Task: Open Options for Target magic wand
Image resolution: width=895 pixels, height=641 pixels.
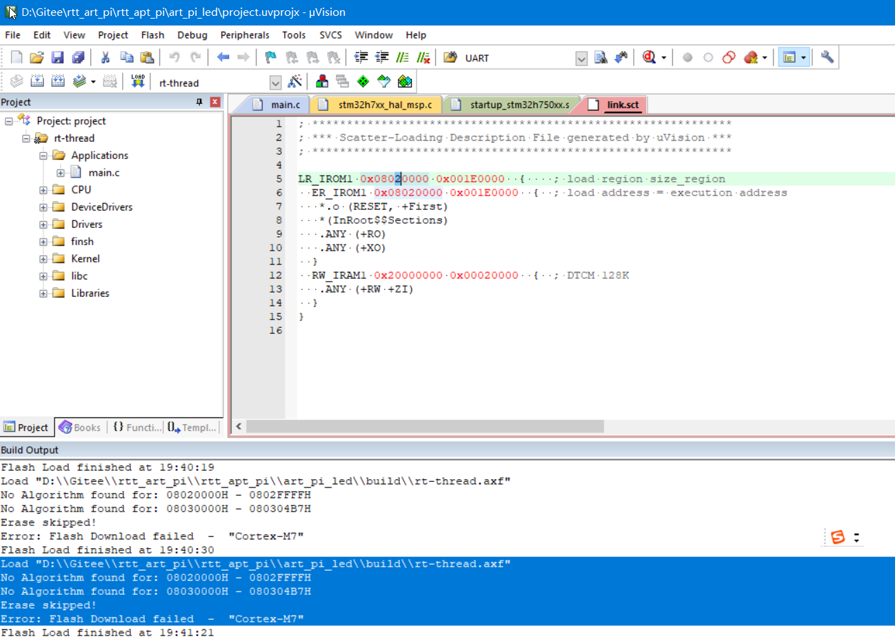Action: pyautogui.click(x=295, y=81)
